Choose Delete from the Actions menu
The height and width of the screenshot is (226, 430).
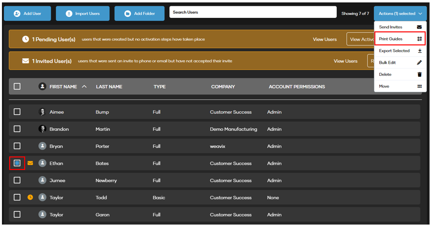point(400,74)
